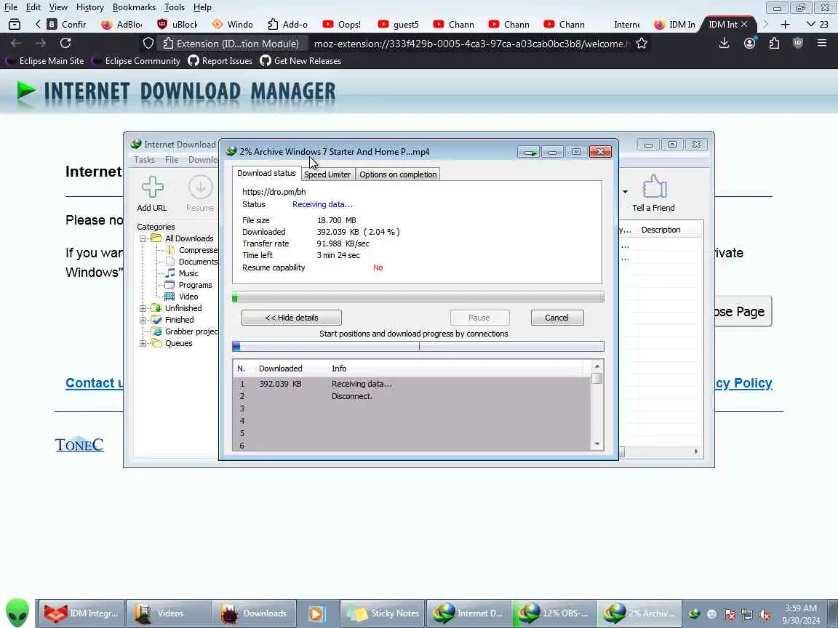
Task: Click the green arrow button in download dialog title bar
Action: pos(529,152)
